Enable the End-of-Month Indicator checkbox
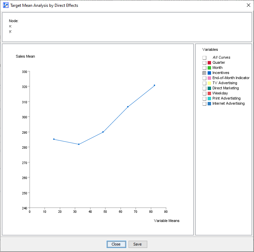This screenshot has width=254, height=252. click(x=204, y=78)
